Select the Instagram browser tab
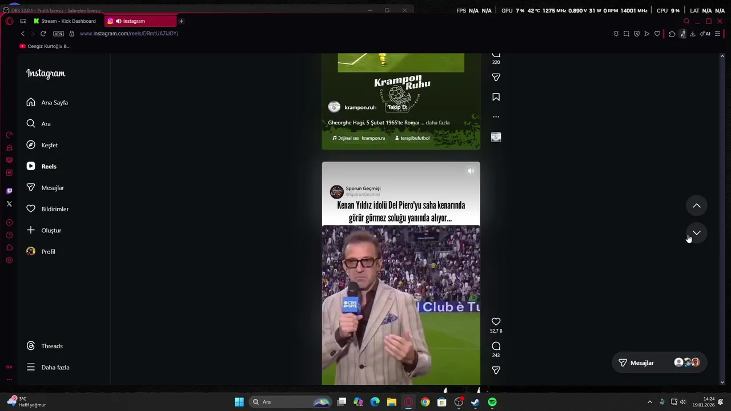 140,21
